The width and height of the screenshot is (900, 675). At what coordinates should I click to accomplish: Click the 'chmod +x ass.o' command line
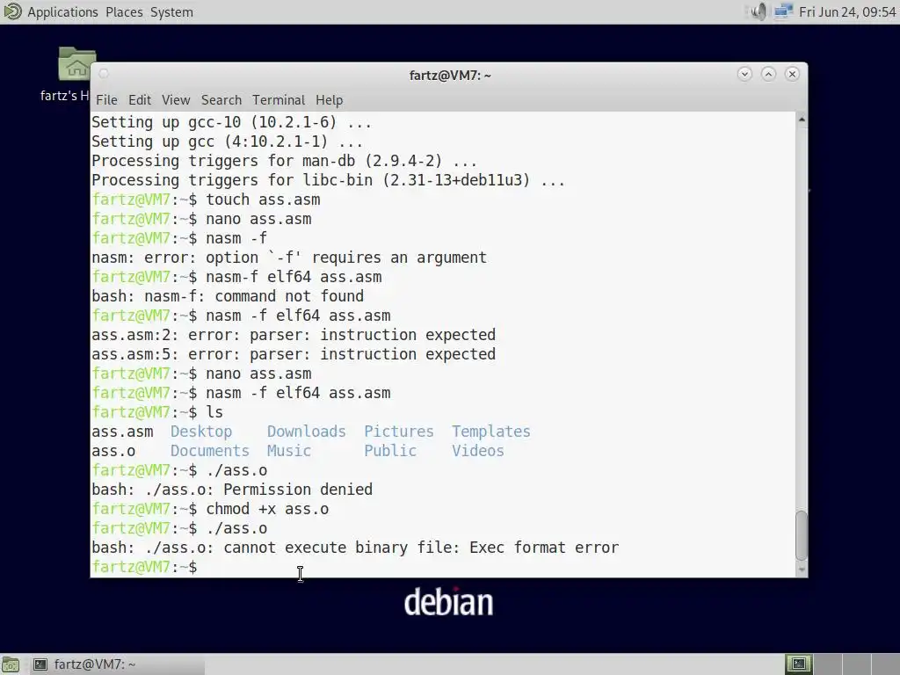(x=210, y=509)
